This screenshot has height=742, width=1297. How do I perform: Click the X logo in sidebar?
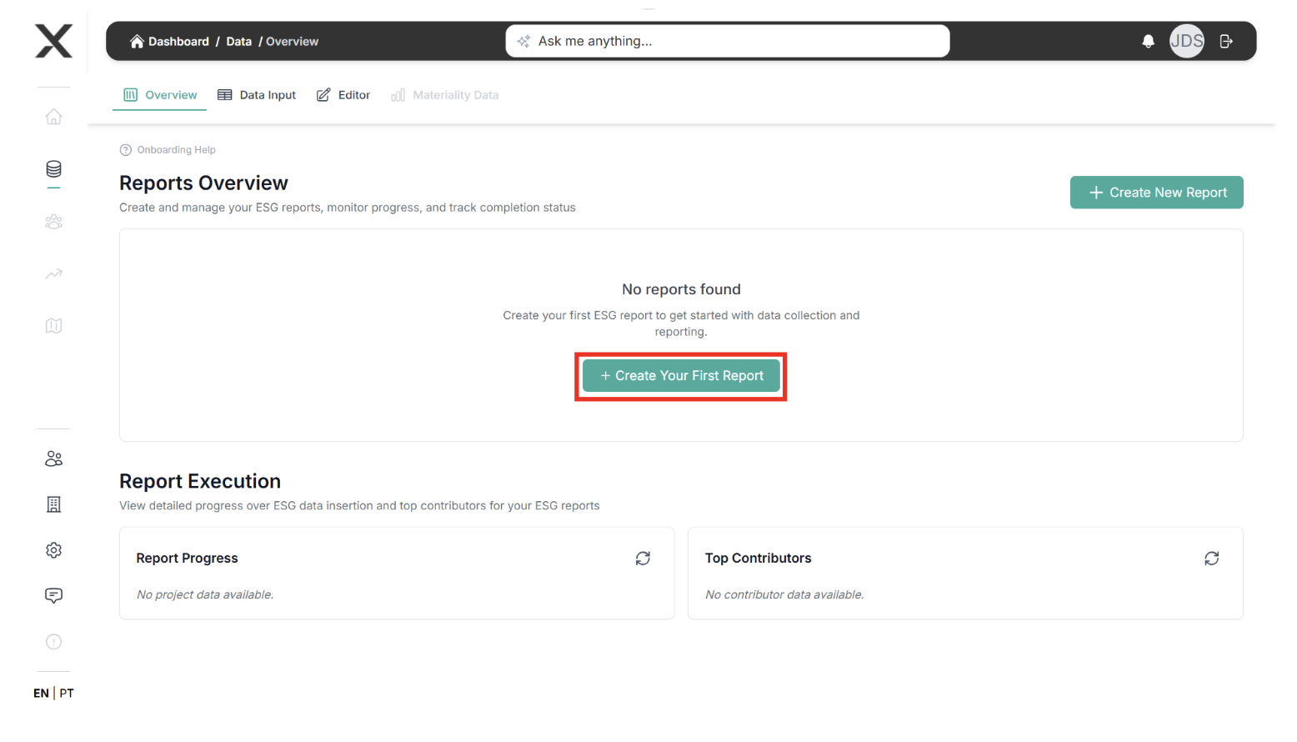tap(53, 41)
